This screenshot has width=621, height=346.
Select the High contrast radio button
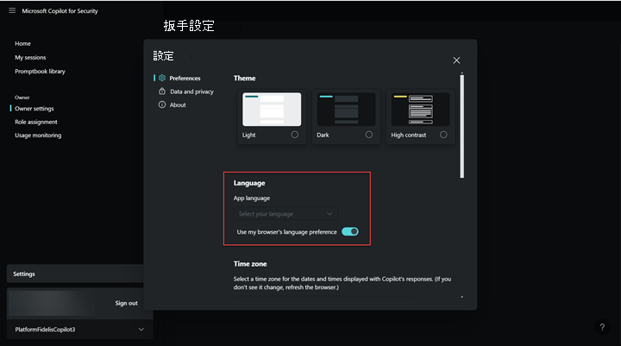point(443,135)
